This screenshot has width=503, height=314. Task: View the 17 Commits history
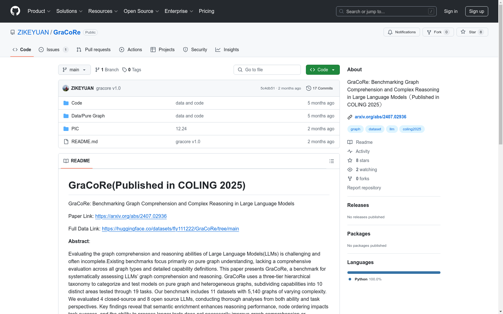pos(319,88)
